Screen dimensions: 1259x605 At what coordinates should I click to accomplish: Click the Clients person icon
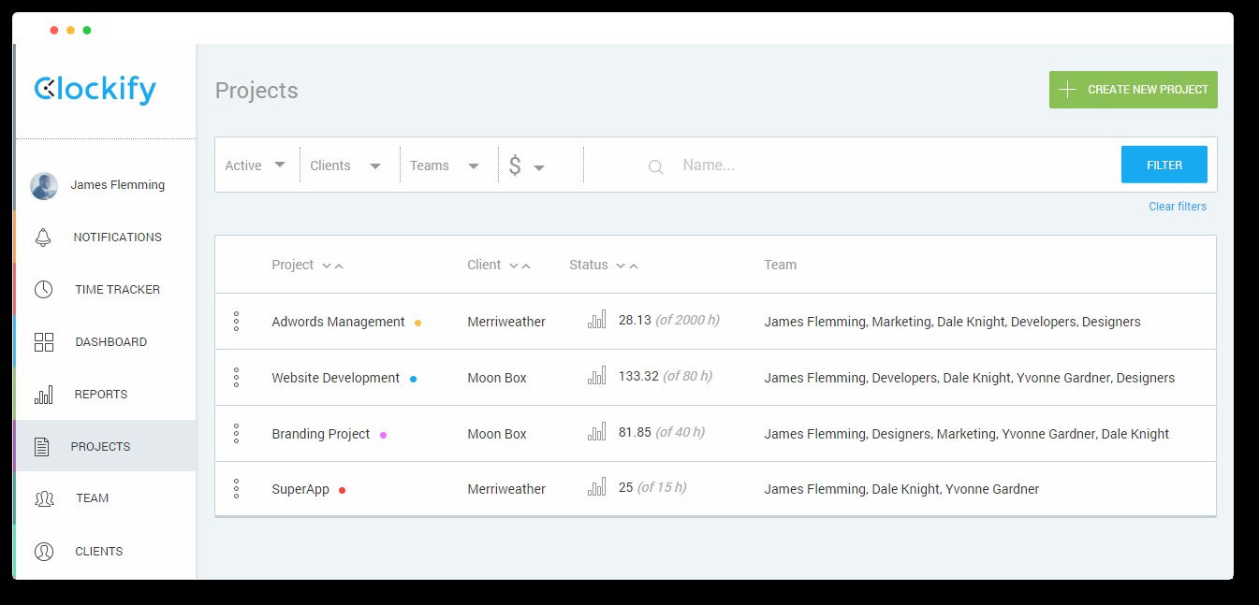(43, 552)
